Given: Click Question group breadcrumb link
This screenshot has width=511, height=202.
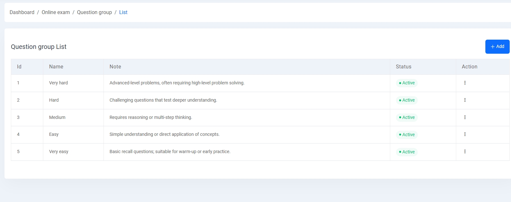Looking at the screenshot, I should pos(94,12).
